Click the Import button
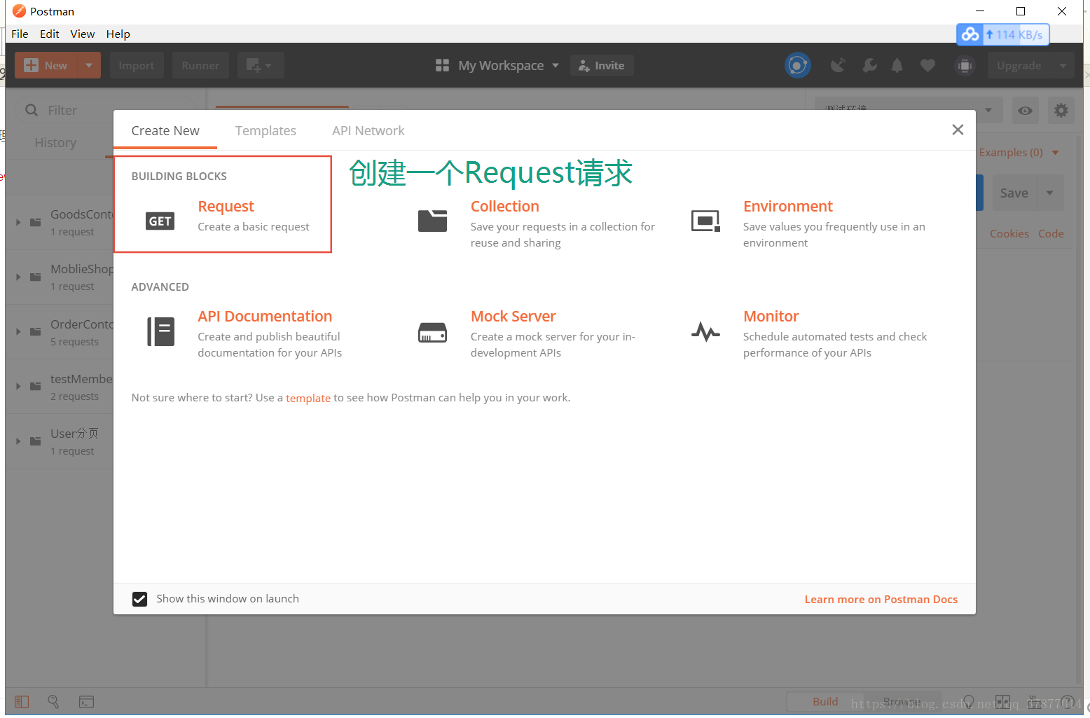1090x718 pixels. (x=136, y=65)
